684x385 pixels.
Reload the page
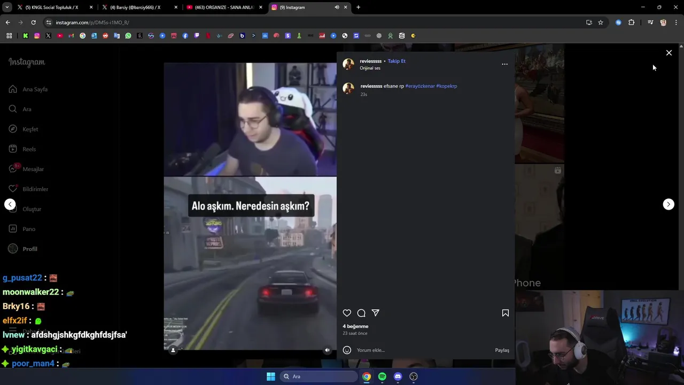point(33,22)
